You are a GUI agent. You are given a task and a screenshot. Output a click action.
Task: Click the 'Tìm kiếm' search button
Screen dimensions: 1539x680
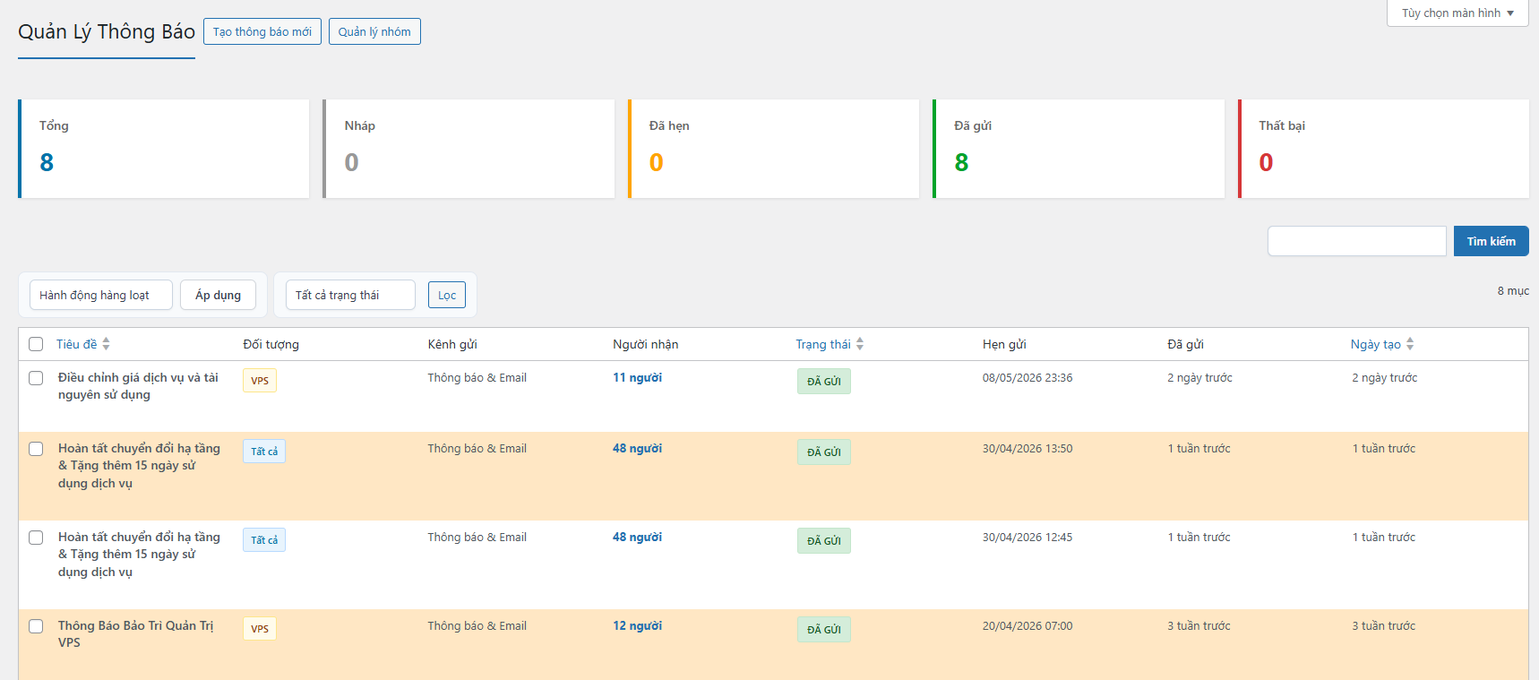click(1491, 241)
